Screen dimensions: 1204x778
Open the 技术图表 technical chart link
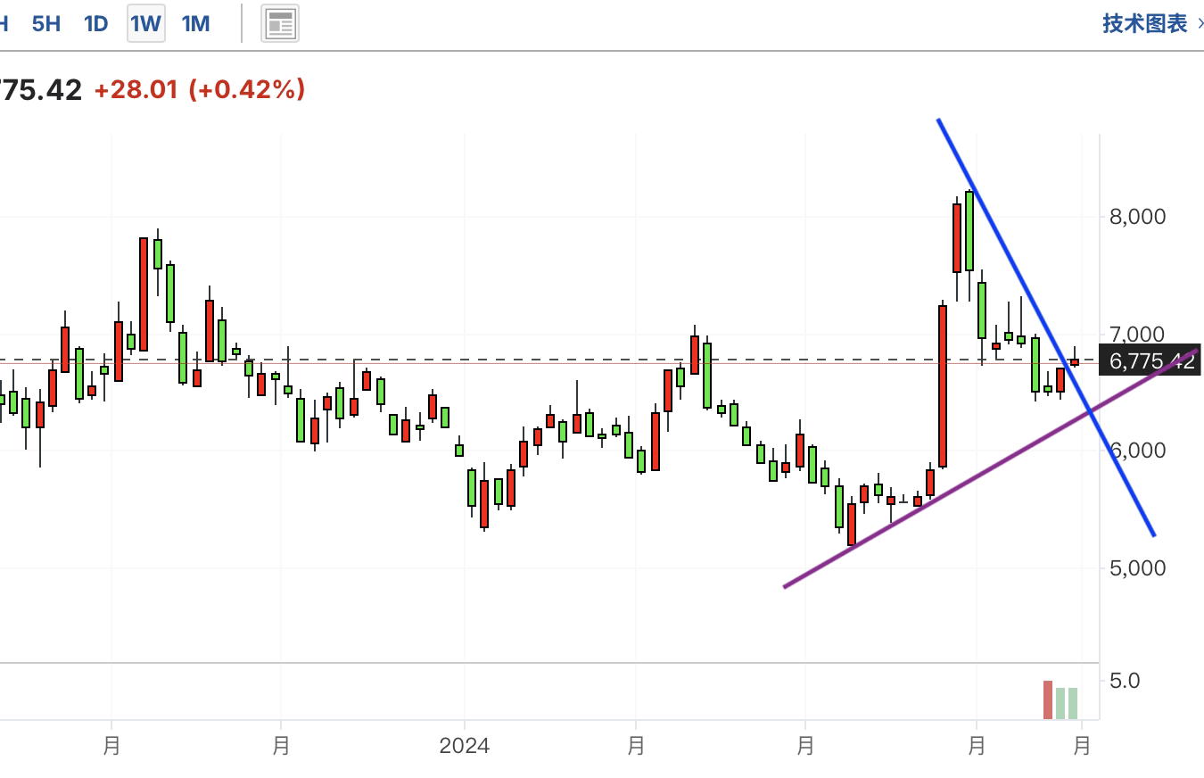1152,24
